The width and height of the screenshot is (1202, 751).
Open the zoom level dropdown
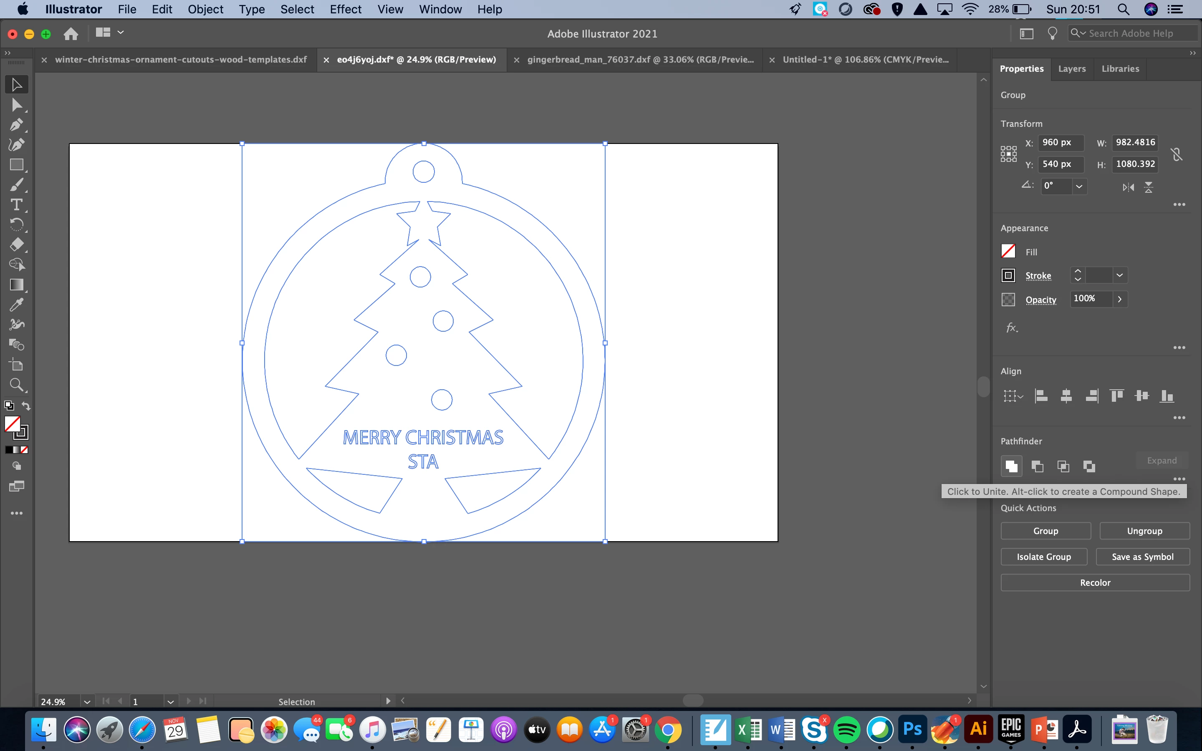click(87, 702)
